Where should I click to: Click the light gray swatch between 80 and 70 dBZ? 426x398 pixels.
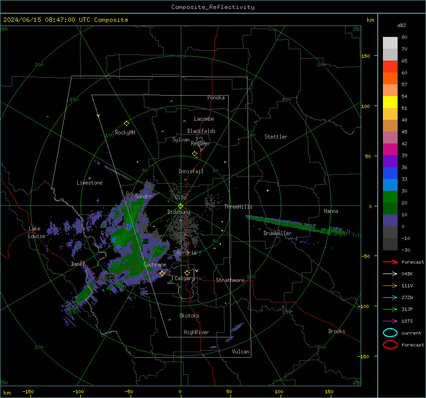click(x=390, y=43)
